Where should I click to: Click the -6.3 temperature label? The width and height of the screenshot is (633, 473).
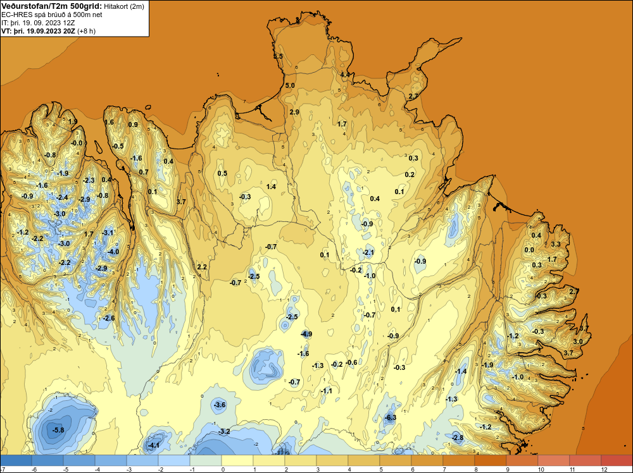[390, 417]
